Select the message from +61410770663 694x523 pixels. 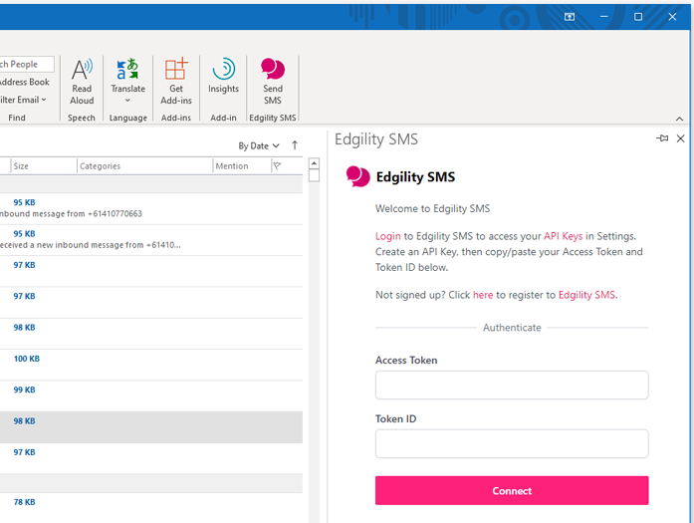tap(151, 208)
